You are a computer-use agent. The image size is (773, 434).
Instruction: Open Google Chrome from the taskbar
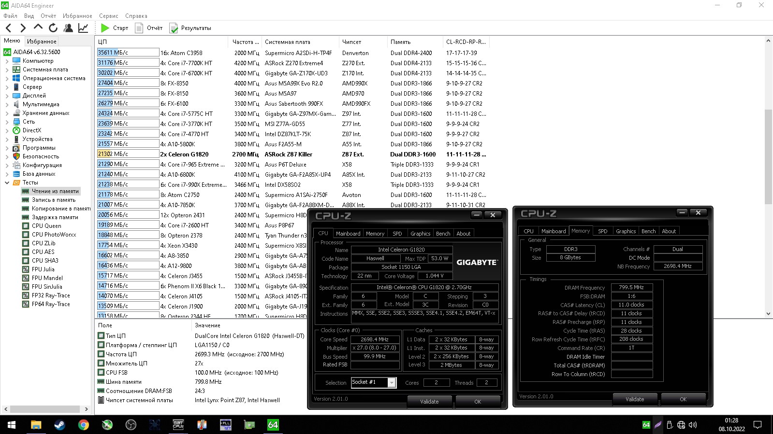coord(83,425)
